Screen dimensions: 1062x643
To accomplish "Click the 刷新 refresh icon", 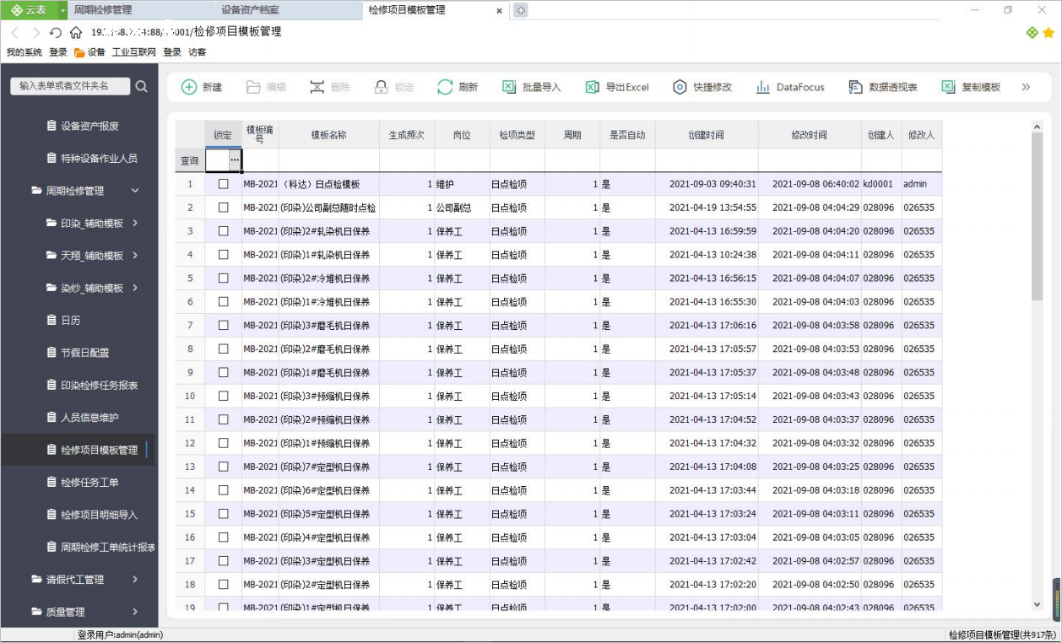I will [x=445, y=87].
